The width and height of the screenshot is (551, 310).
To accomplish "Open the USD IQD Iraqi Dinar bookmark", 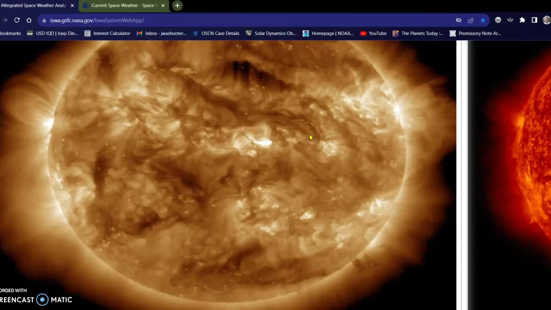I will tap(53, 33).
